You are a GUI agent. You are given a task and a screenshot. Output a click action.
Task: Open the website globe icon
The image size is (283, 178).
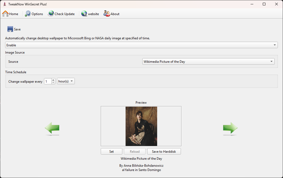tap(84, 14)
